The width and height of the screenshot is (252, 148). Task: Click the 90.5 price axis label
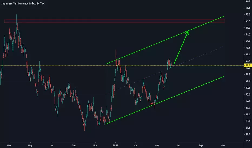pos(248,88)
